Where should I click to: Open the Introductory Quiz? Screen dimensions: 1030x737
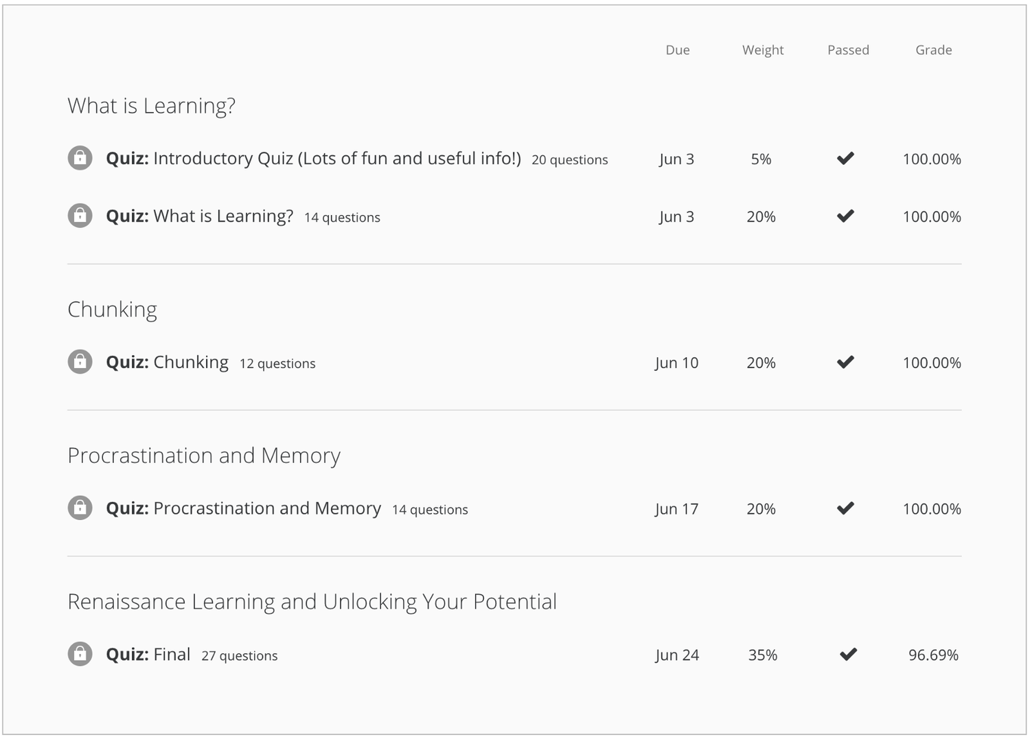[312, 158]
